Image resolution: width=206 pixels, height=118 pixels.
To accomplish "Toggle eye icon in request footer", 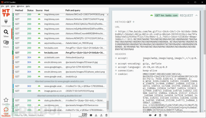I will 150,115.
